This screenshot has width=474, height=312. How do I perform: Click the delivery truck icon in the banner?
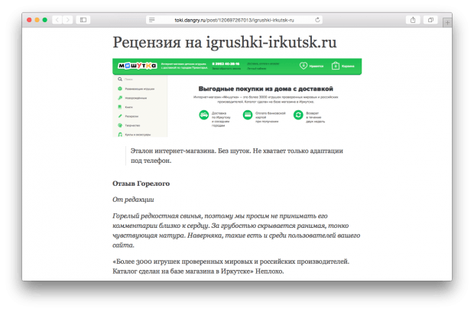click(204, 115)
